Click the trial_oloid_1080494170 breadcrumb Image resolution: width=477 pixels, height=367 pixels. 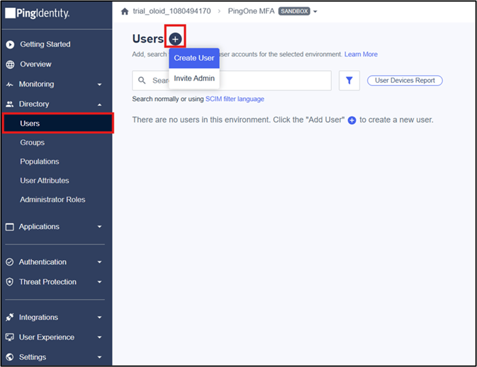click(x=172, y=11)
